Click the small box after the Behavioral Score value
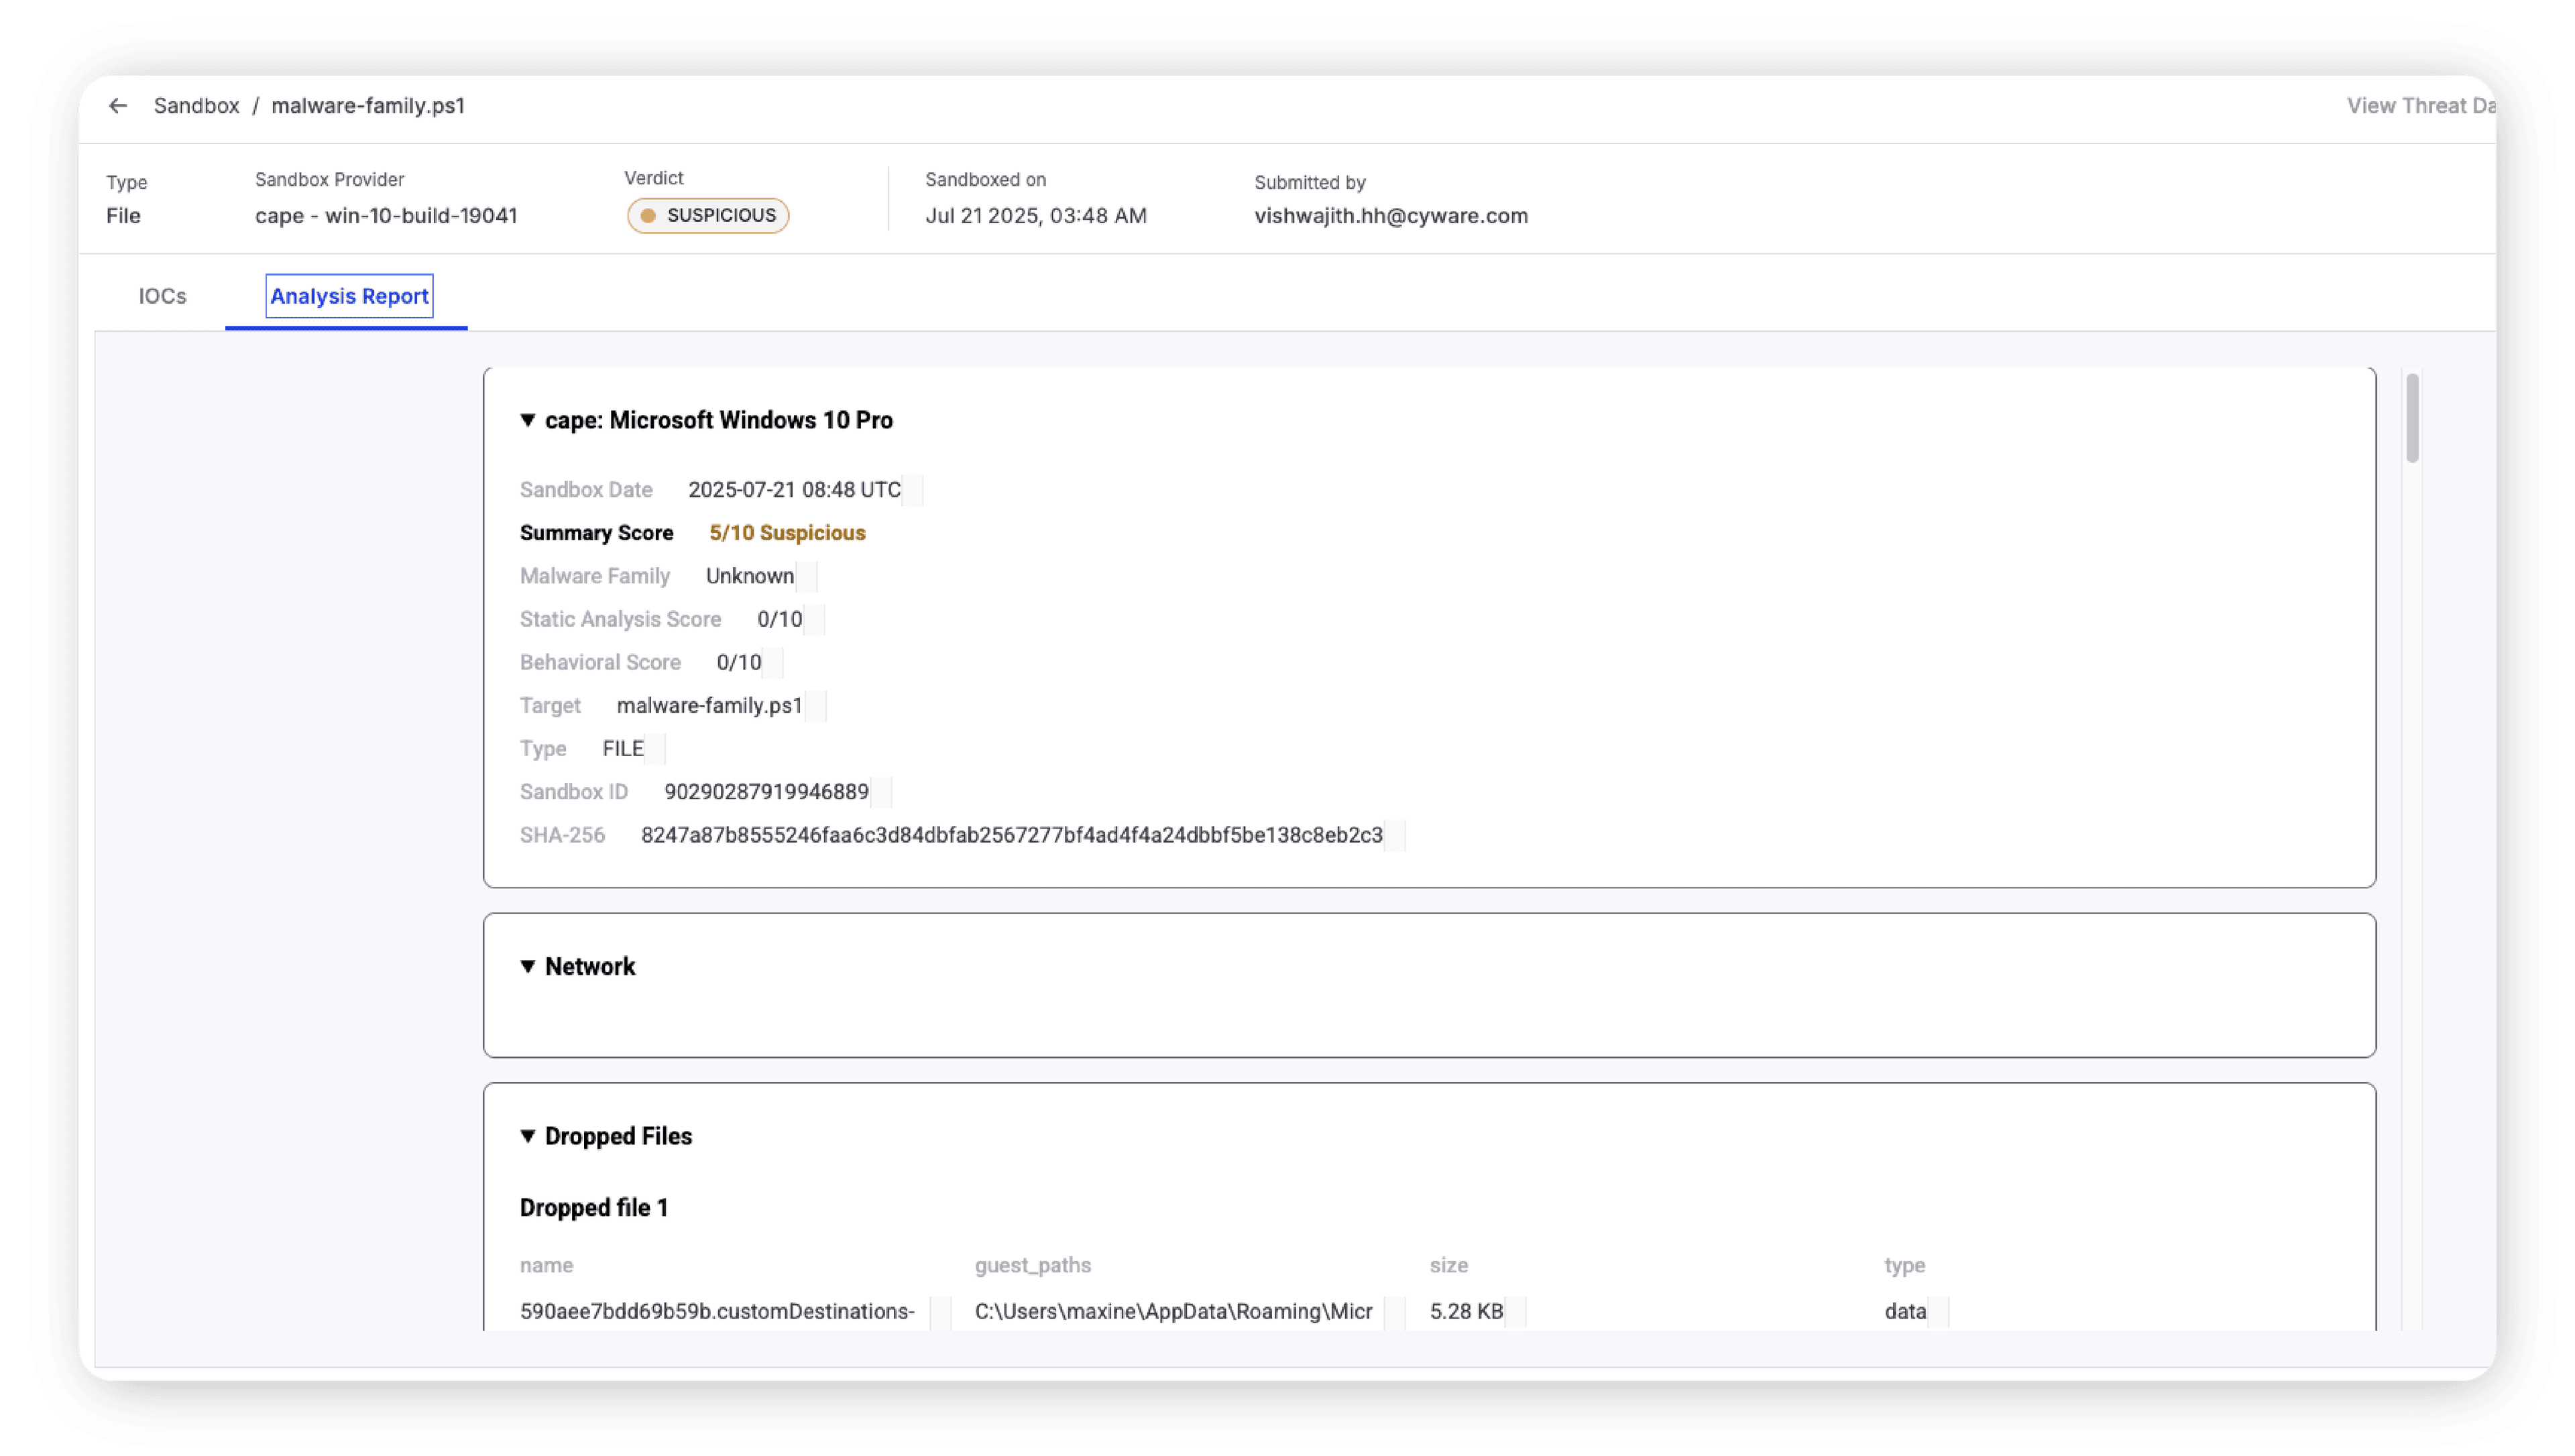This screenshot has height=1456, width=2575. click(x=773, y=663)
